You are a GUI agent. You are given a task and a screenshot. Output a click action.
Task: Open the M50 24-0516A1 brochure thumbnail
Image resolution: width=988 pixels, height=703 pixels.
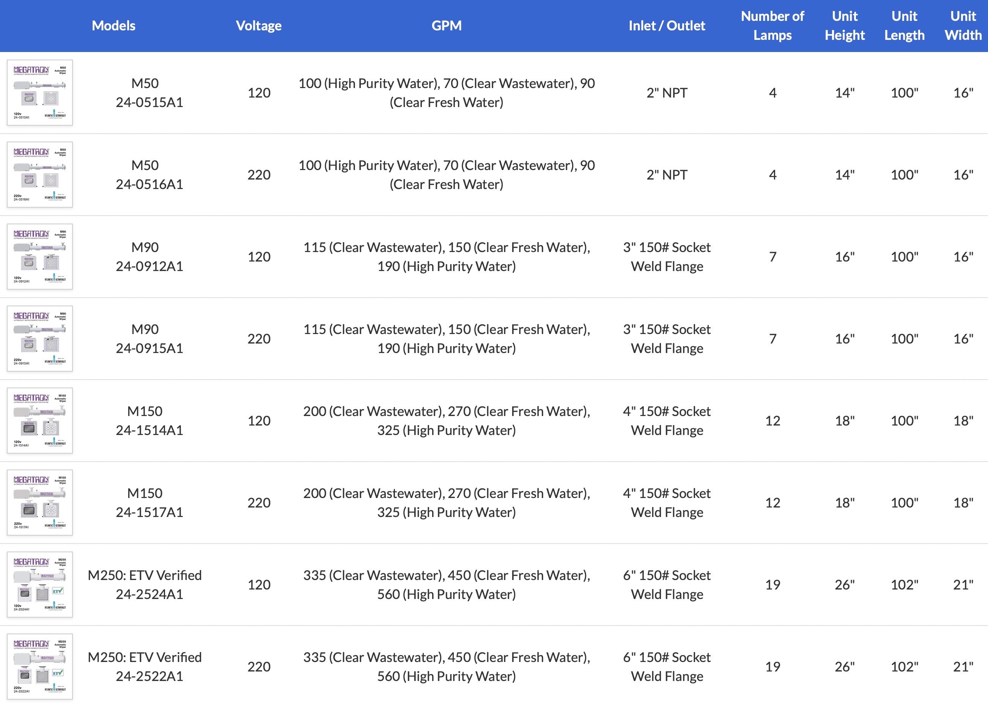[x=40, y=175]
